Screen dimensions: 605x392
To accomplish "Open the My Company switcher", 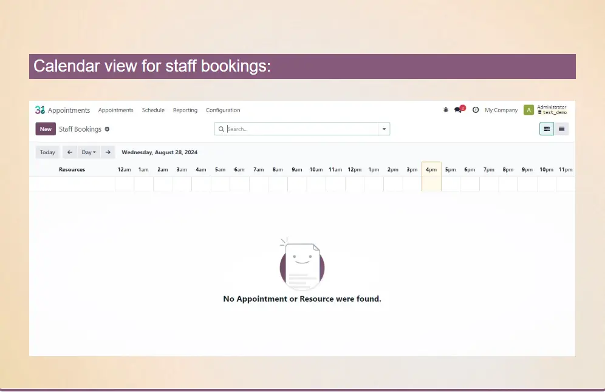I will [501, 110].
